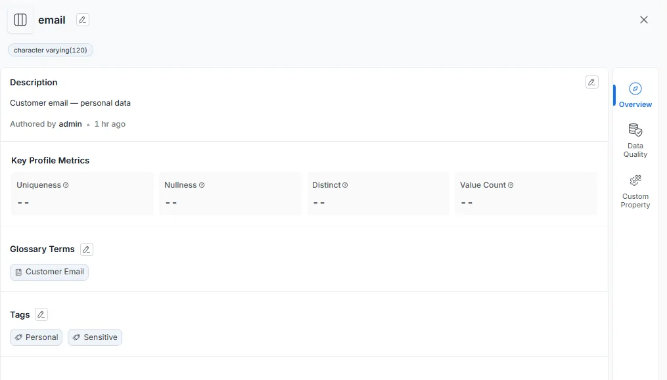This screenshot has height=380, width=667.
Task: Show the Value Count help tooltip icon
Action: click(511, 185)
